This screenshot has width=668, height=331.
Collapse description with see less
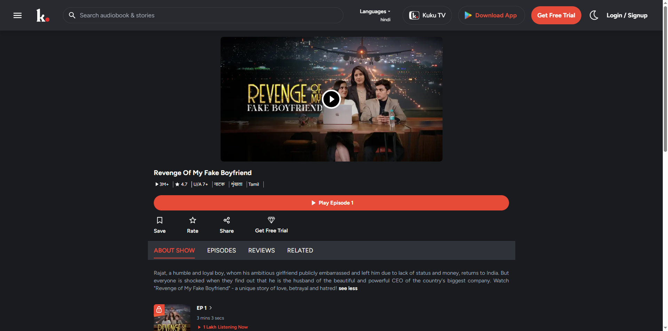click(348, 288)
